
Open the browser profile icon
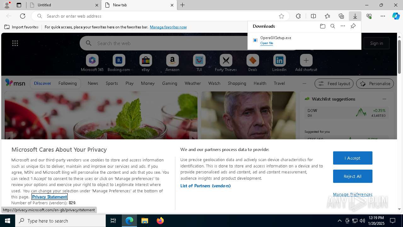pyautogui.click(x=7, y=5)
